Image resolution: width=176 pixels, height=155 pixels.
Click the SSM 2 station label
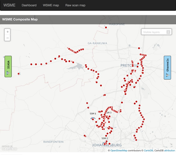(x=105, y=138)
